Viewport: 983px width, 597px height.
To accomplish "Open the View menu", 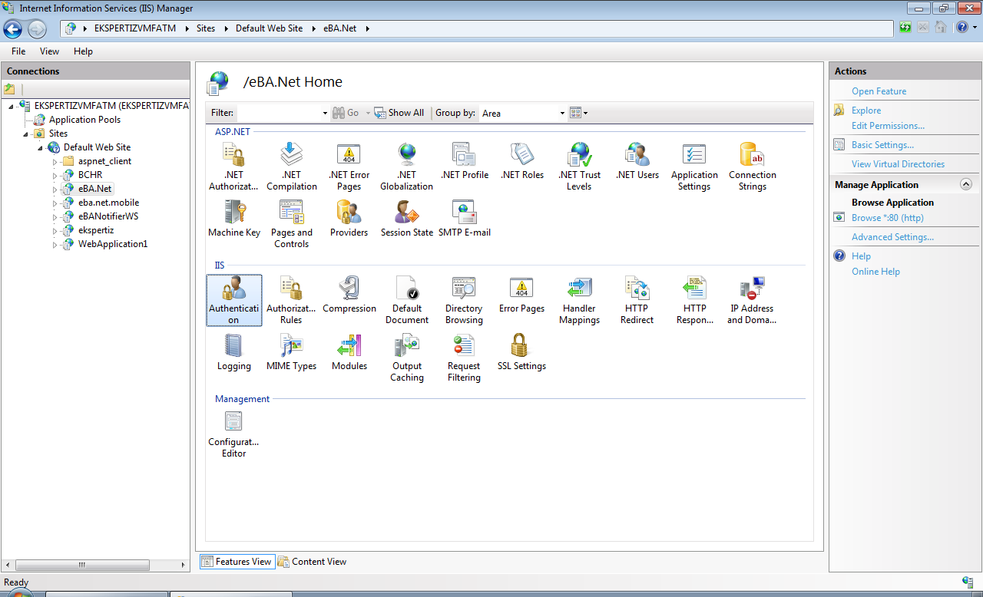I will 49,51.
